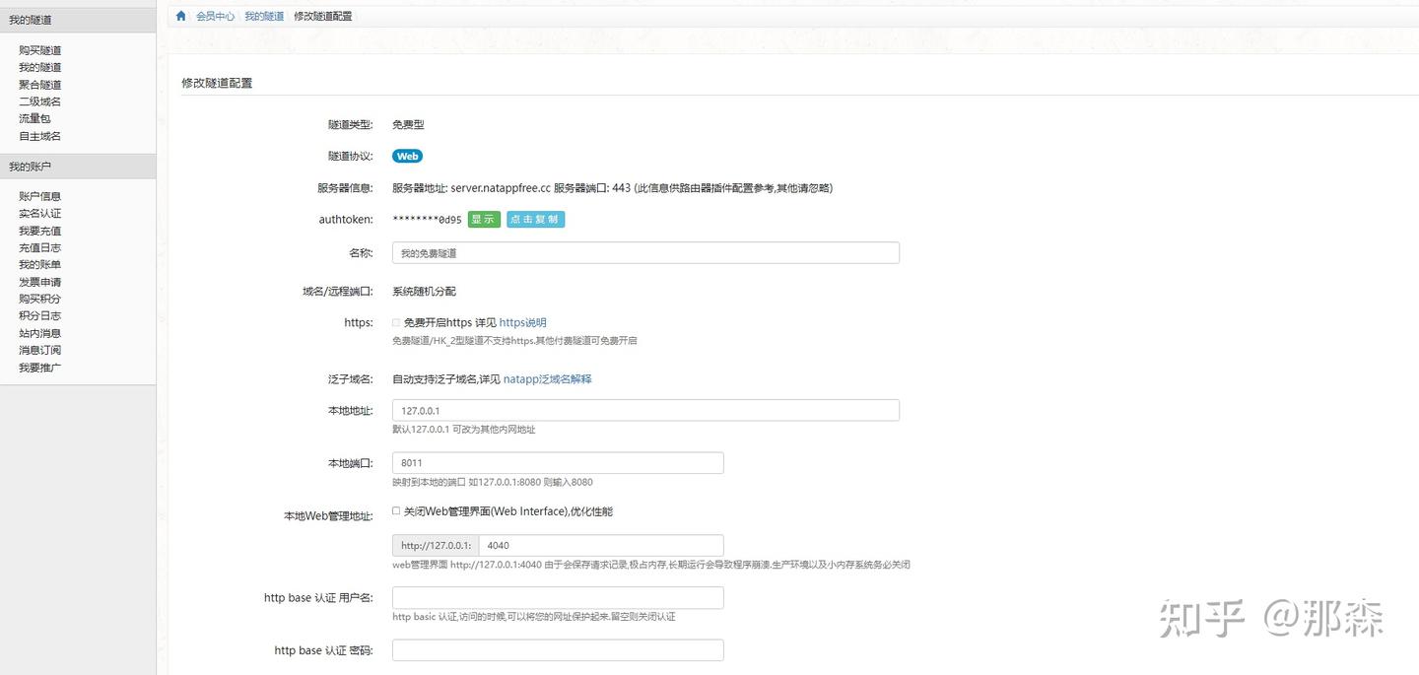This screenshot has height=675, width=1419.
Task: Check 关闭Web管理界面 to disable the web interface
Action: tap(395, 510)
